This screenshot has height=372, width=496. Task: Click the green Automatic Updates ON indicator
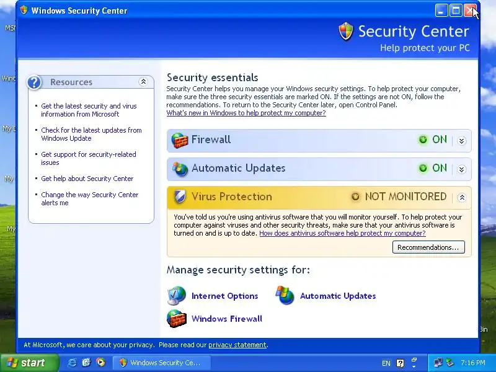coord(423,168)
